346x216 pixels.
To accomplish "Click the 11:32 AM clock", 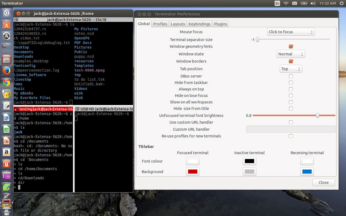I will pos(327,3).
